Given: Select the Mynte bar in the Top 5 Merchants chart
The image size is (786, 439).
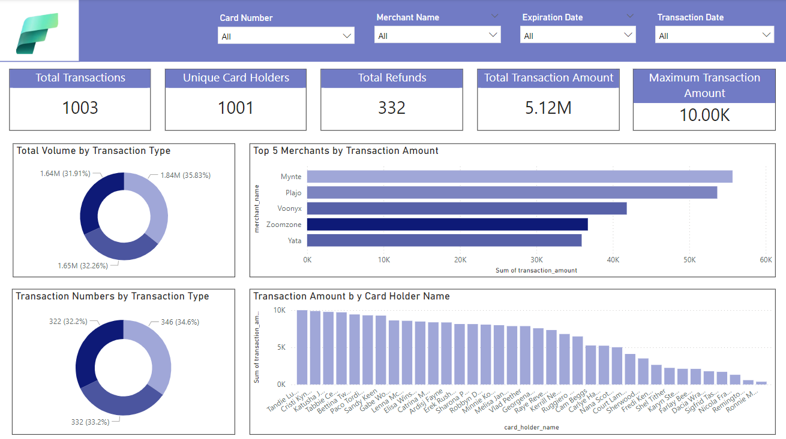Looking at the screenshot, I should (520, 176).
